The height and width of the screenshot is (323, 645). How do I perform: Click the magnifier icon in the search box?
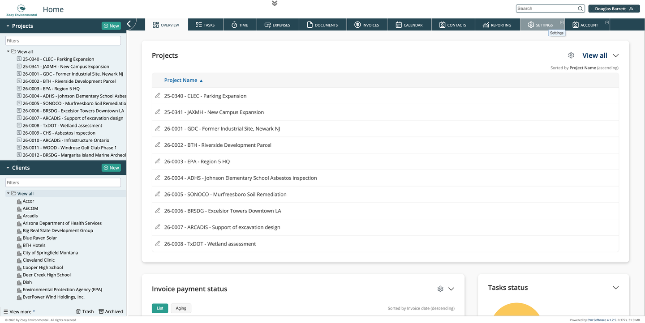(x=580, y=8)
